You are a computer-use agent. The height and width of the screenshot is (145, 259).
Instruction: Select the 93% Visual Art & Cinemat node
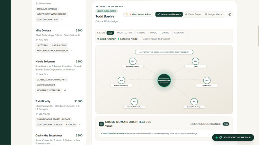(x=133, y=61)
